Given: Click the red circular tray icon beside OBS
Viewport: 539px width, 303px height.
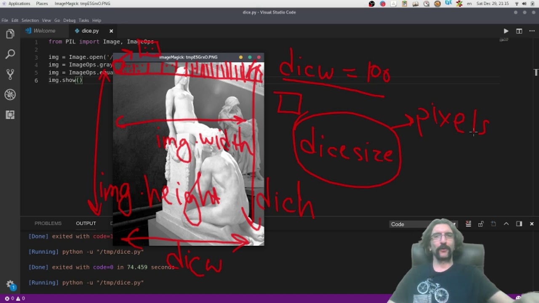Looking at the screenshot, I should click(383, 3).
